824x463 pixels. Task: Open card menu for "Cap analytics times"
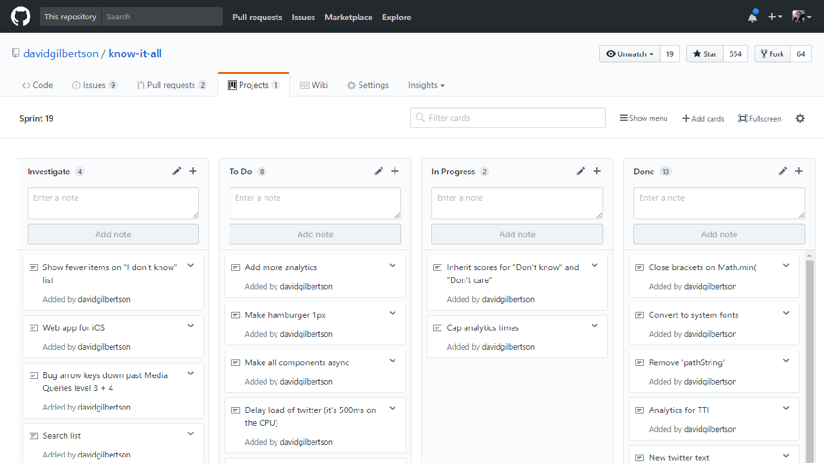tap(594, 326)
